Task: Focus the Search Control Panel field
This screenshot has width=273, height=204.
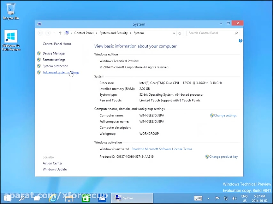Action: coord(213,33)
